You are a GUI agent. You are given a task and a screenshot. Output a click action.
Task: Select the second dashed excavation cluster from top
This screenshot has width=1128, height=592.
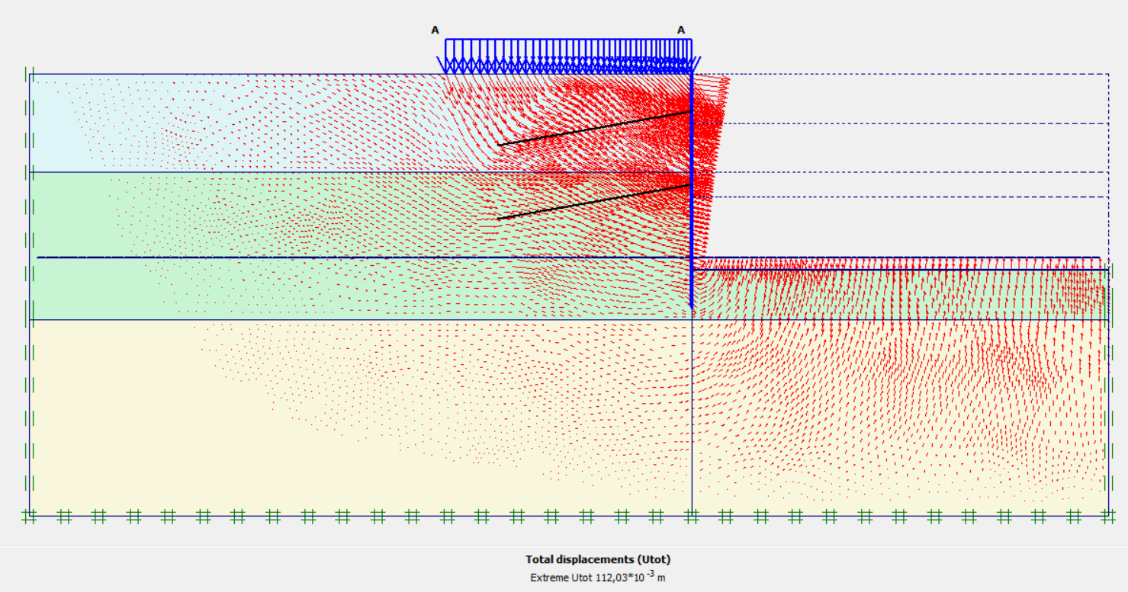[x=915, y=148]
